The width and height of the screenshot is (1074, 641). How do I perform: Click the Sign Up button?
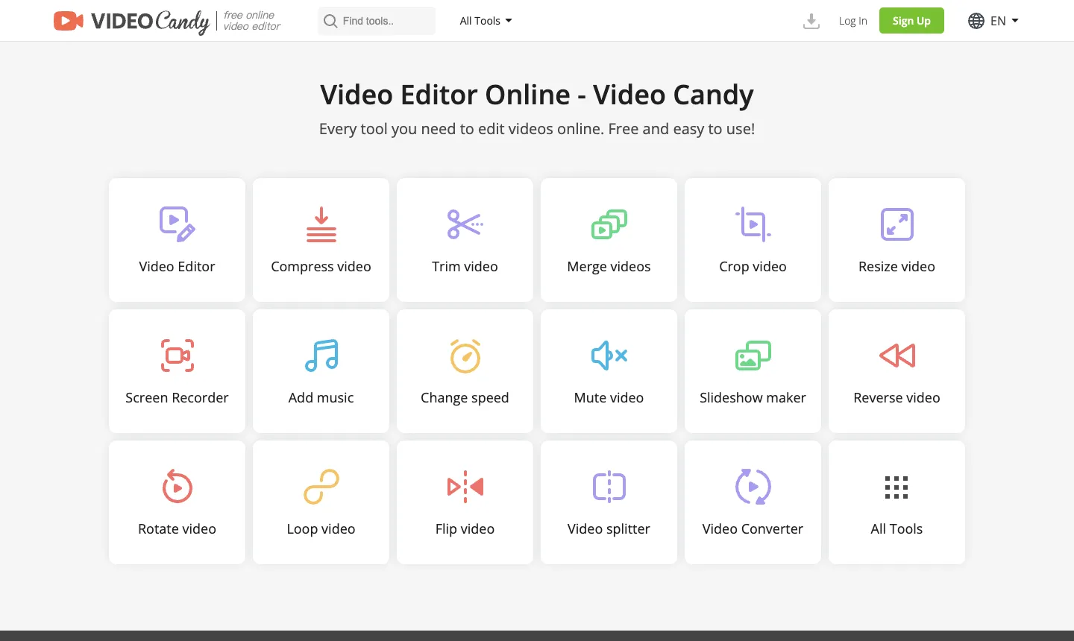(x=911, y=21)
